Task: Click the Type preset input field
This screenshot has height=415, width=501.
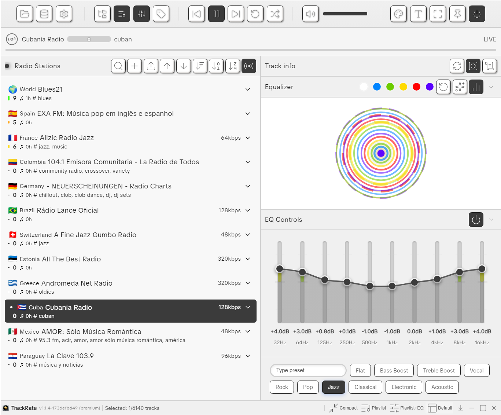Action: [x=308, y=371]
